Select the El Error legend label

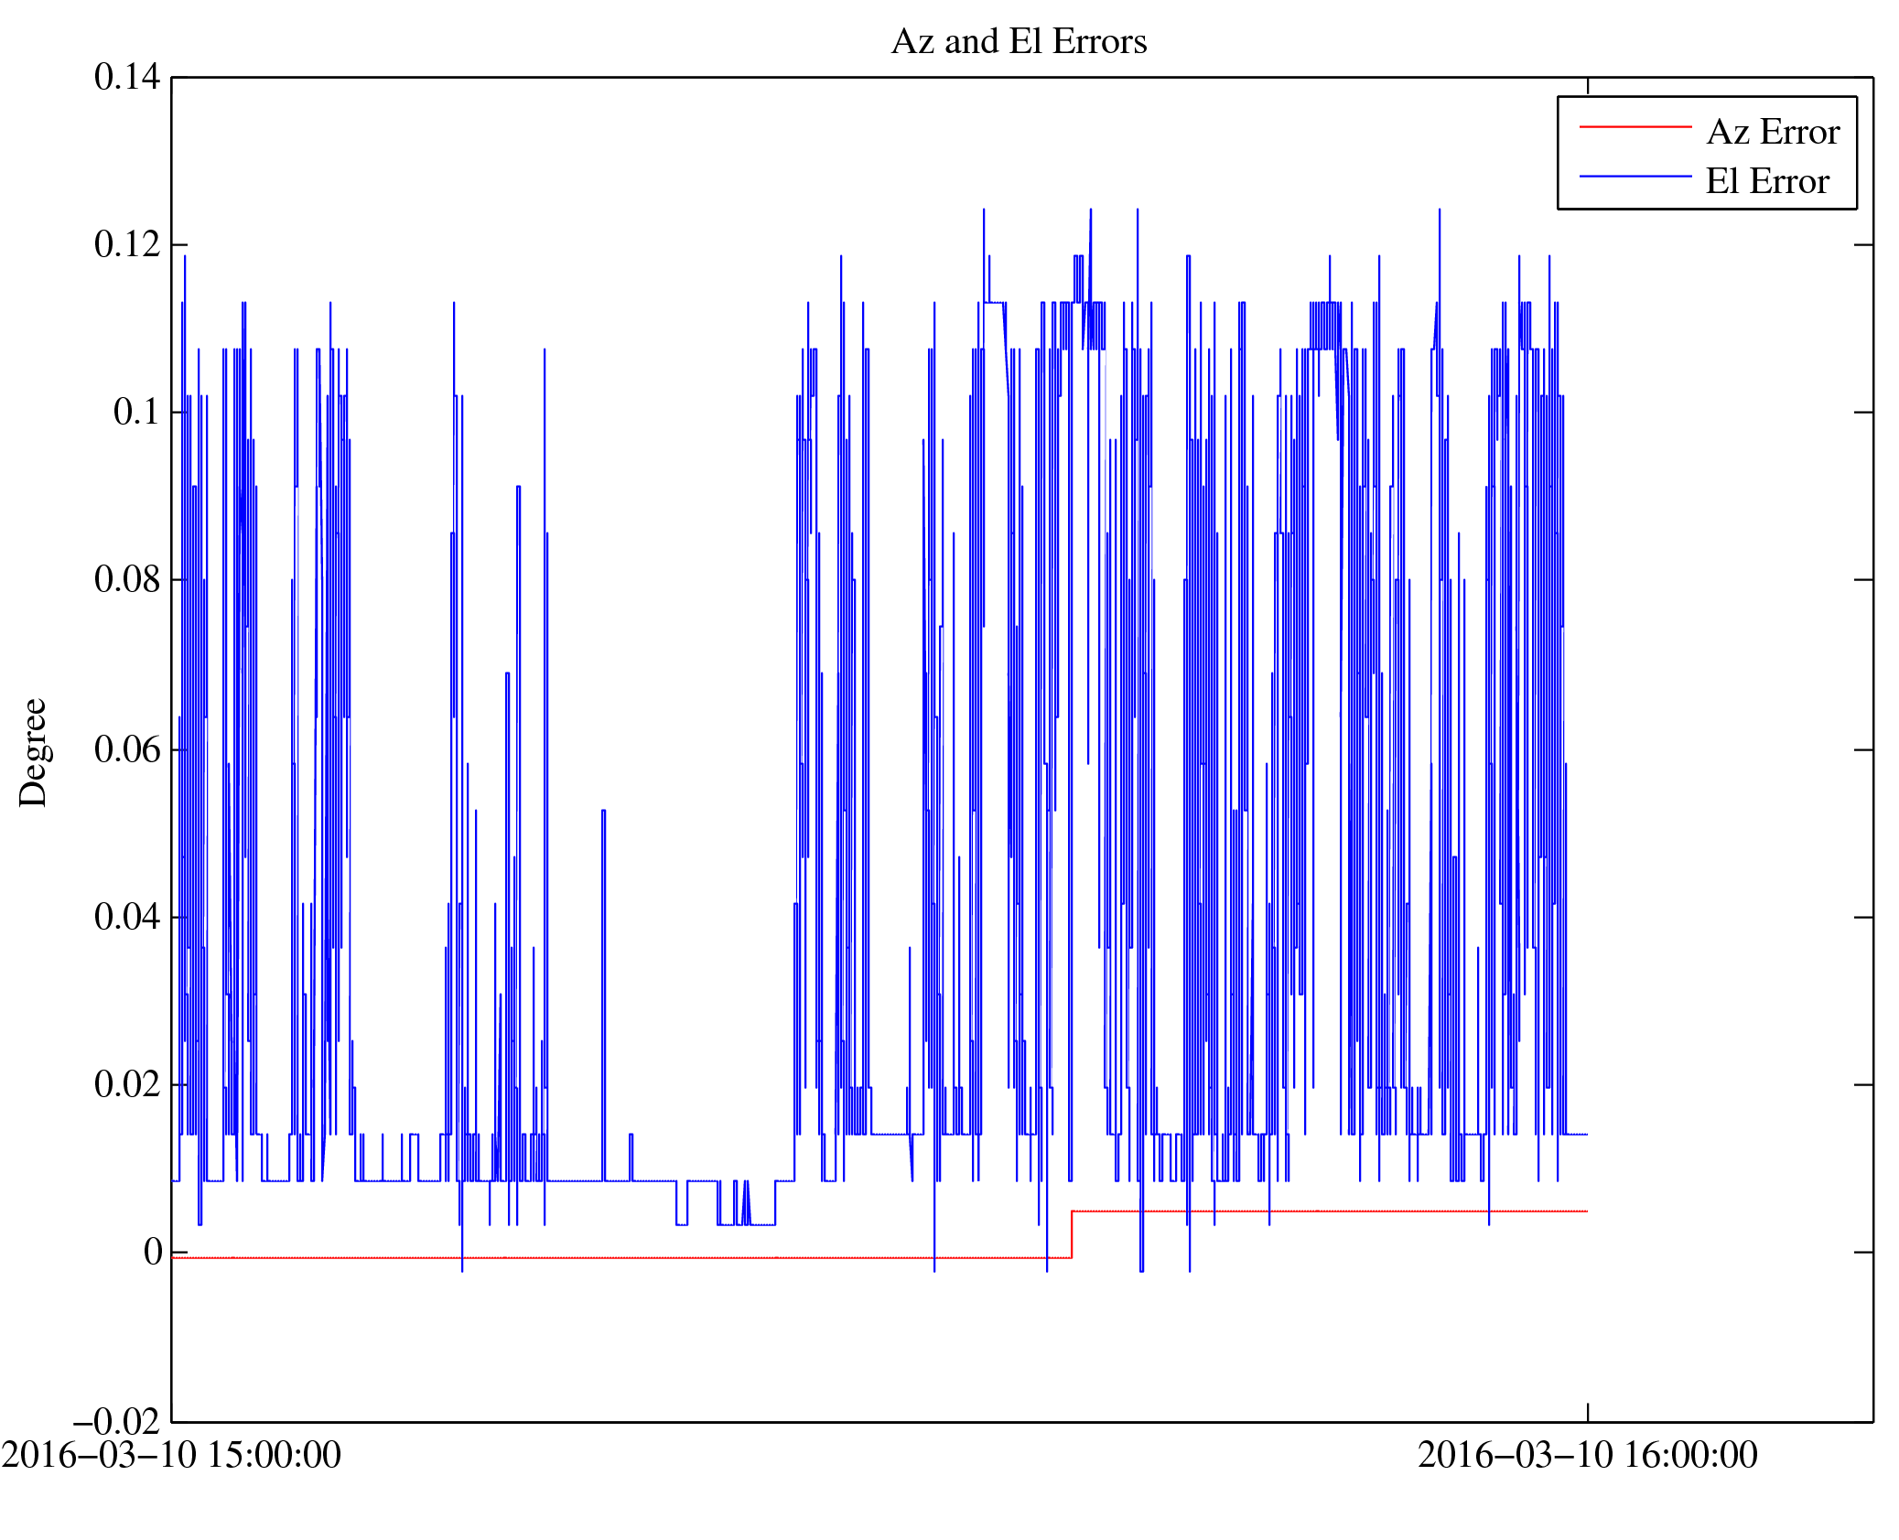pos(1766,181)
